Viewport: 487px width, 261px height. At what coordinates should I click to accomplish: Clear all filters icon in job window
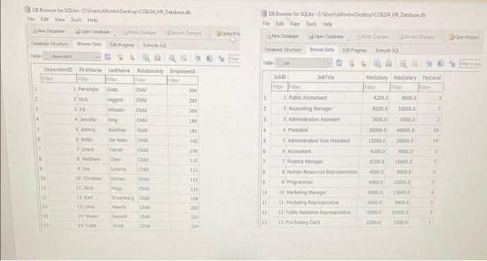[x=351, y=64]
